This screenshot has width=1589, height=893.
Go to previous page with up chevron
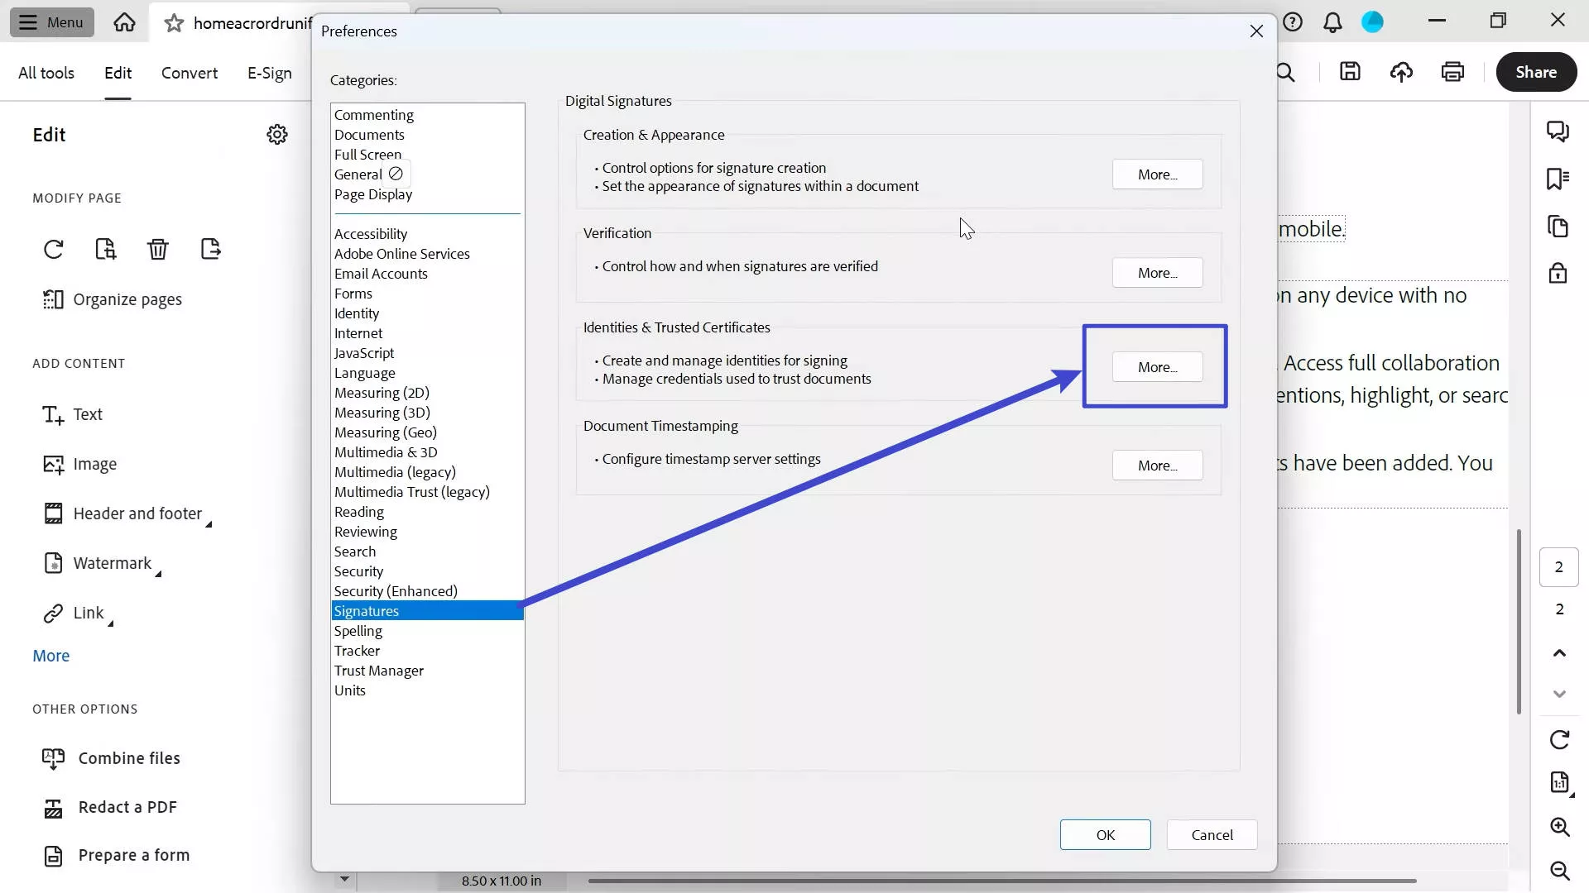pos(1559,653)
